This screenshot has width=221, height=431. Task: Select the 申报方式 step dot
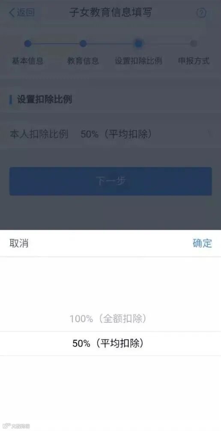pyautogui.click(x=194, y=43)
